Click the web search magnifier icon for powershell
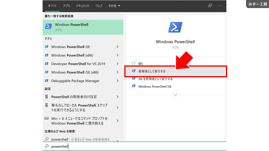The image size is (269, 151). pos(47,139)
